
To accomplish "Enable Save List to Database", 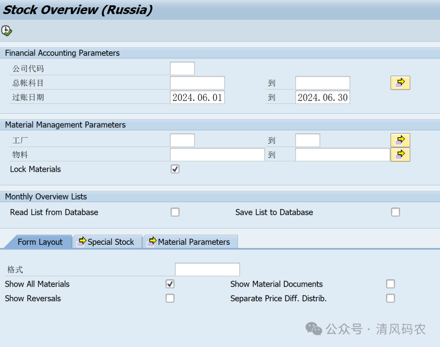I will pyautogui.click(x=395, y=212).
